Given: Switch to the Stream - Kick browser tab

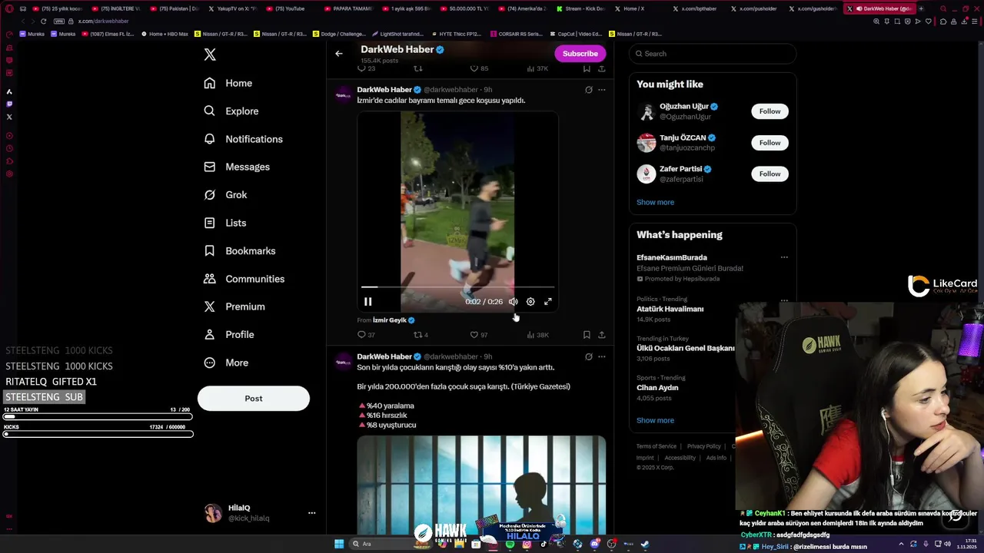Looking at the screenshot, I should (x=581, y=8).
